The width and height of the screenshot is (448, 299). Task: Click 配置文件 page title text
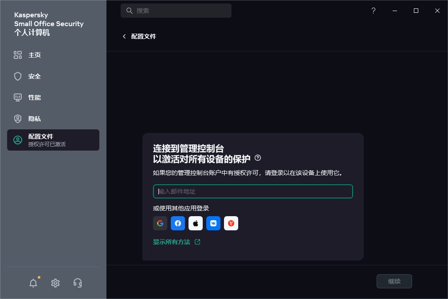click(143, 36)
